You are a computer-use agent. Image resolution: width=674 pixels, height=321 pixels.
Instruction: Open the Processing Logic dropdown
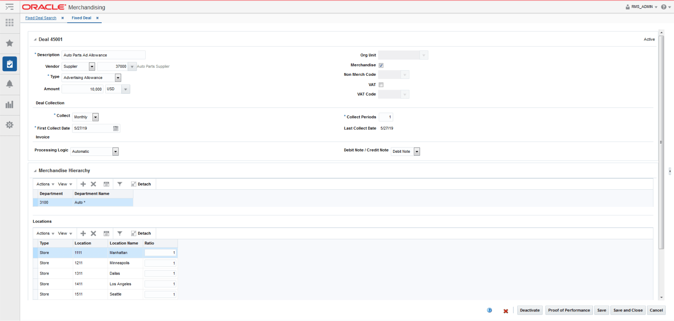pos(116,152)
